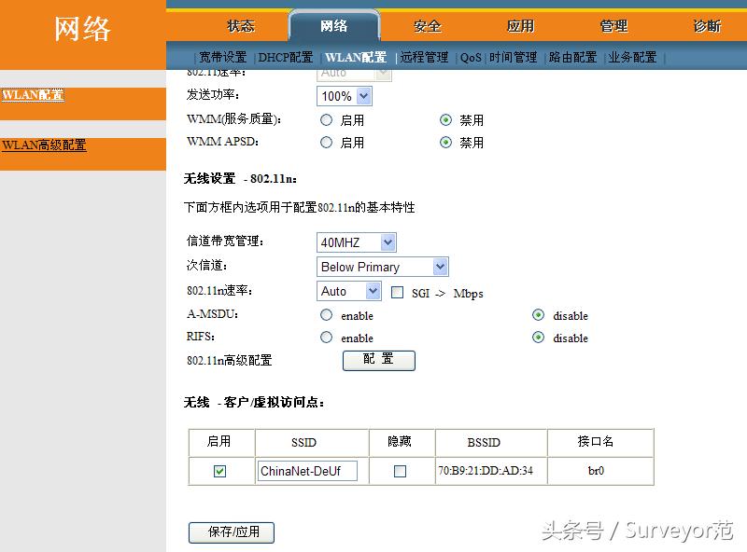Enable WMM 服务质量 with 启用 radio
The width and height of the screenshot is (747, 552).
coord(326,119)
